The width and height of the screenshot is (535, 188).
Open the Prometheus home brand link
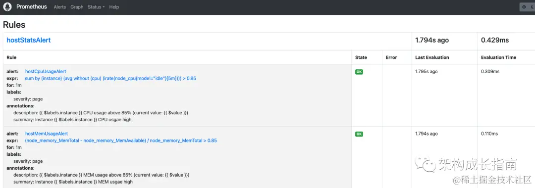(x=32, y=7)
